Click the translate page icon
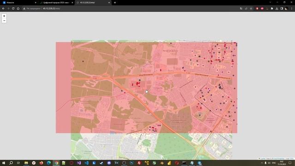 click(x=241, y=8)
